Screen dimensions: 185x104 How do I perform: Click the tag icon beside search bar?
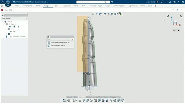pyautogui.click(x=112, y=2)
